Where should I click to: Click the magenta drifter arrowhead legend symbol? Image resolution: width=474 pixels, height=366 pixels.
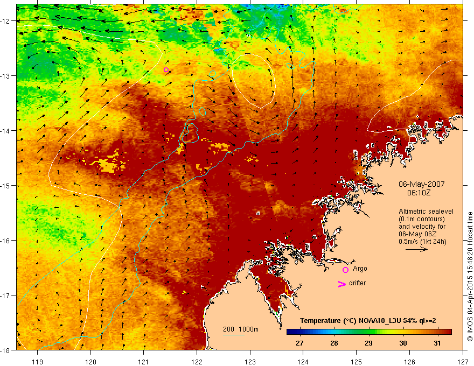coord(342,284)
